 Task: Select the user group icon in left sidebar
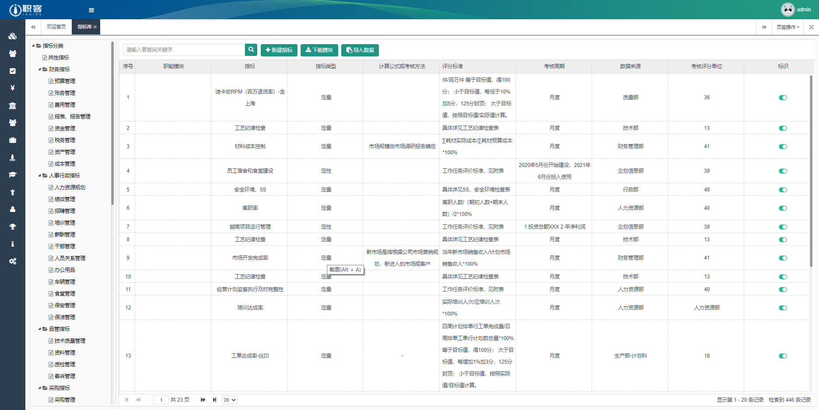point(12,53)
